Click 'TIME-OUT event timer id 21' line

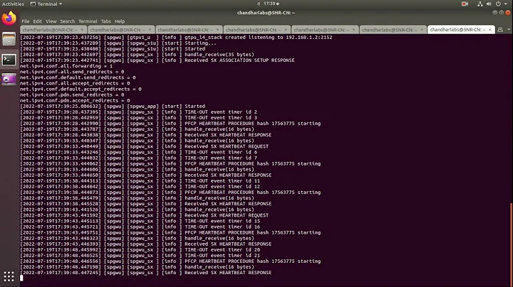(x=140, y=255)
